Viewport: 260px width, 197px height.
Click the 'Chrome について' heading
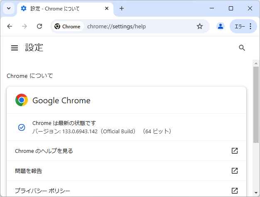[29, 76]
